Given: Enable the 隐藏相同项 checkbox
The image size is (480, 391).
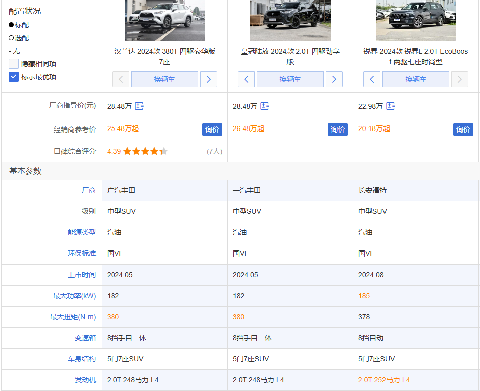Looking at the screenshot, I should (14, 64).
